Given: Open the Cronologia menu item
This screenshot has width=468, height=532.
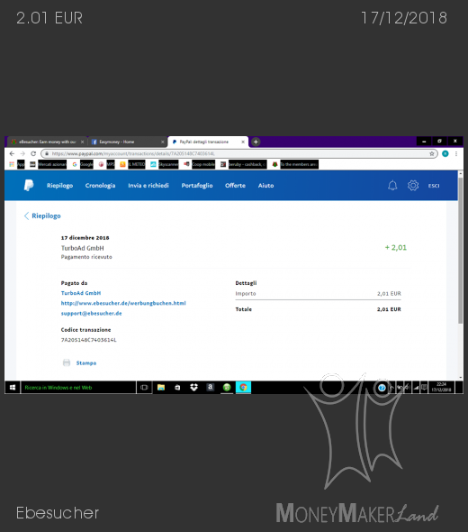Looking at the screenshot, I should click(100, 185).
